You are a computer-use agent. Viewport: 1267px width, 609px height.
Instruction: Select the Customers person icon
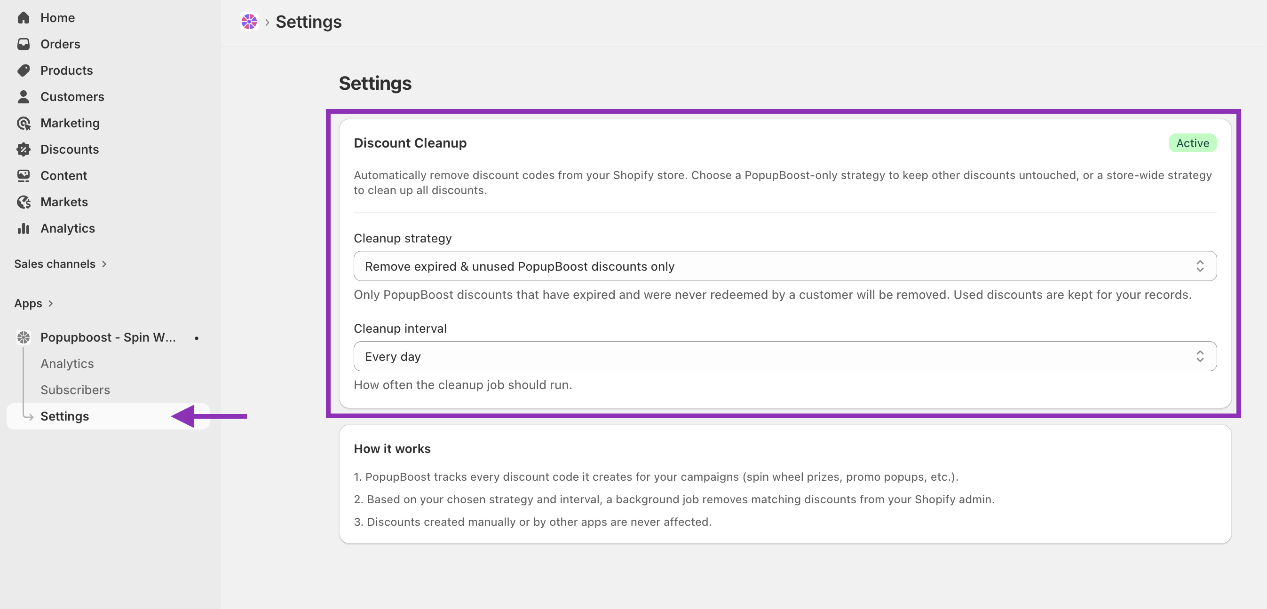[23, 97]
